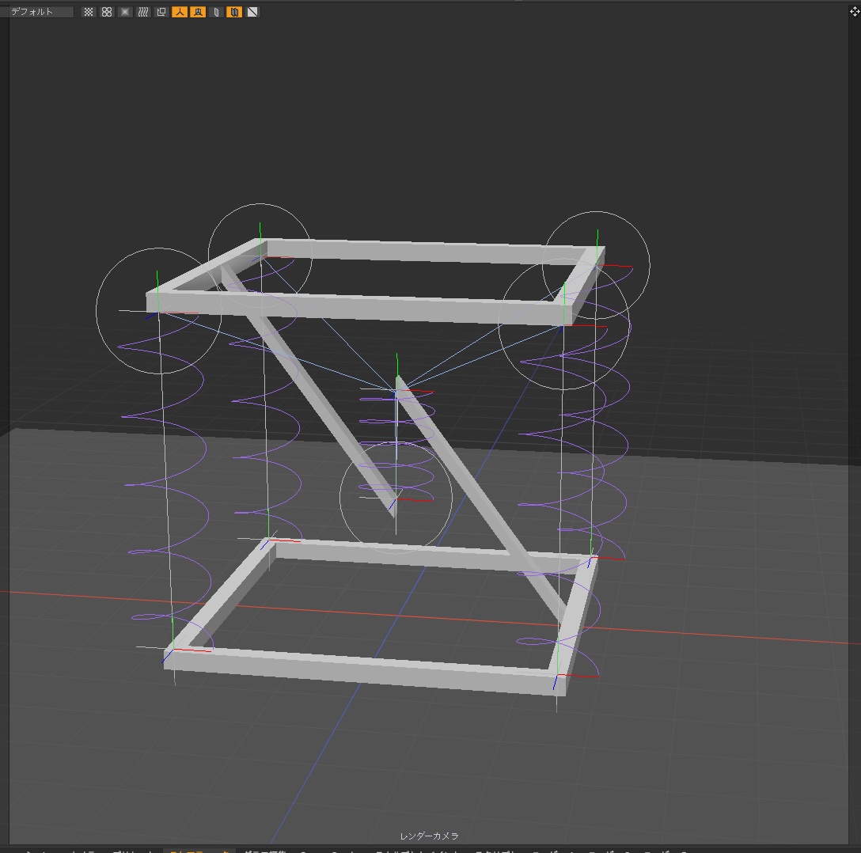Screen dimensions: 861x853
Task: Select the gradient shading icon
Action: pos(124,11)
